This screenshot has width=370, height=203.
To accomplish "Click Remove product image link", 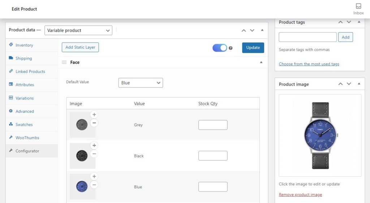I will pyautogui.click(x=300, y=195).
